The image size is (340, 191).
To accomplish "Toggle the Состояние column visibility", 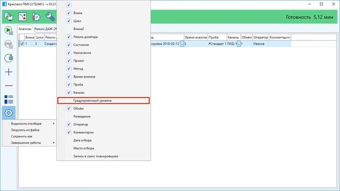I will click(x=104, y=45).
